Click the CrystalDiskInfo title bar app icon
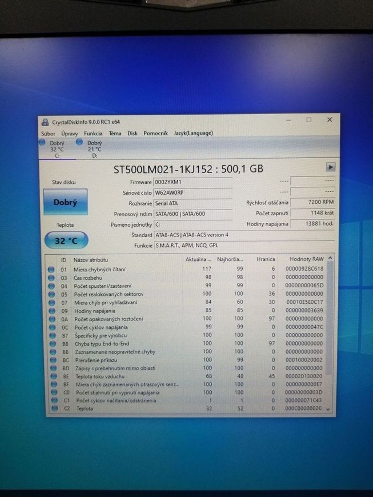This screenshot has width=373, height=497. tap(45, 122)
